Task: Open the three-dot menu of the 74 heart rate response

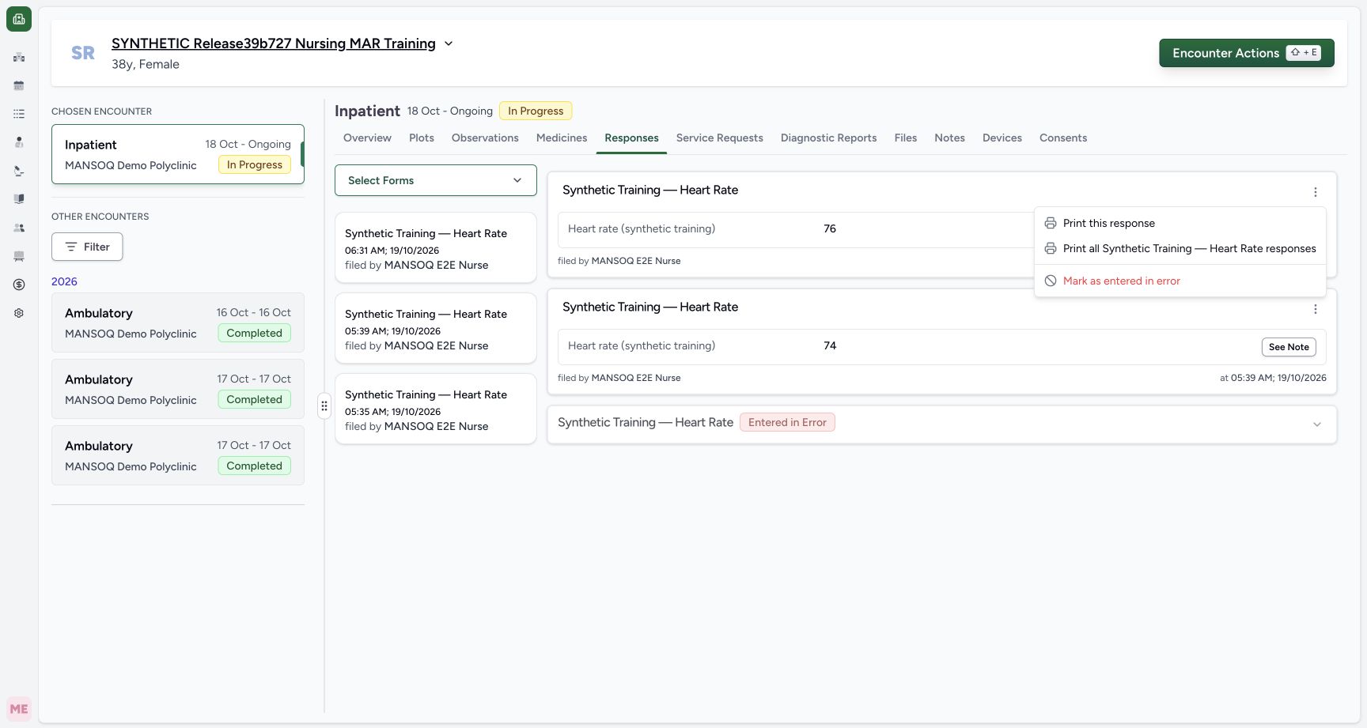Action: (x=1315, y=309)
